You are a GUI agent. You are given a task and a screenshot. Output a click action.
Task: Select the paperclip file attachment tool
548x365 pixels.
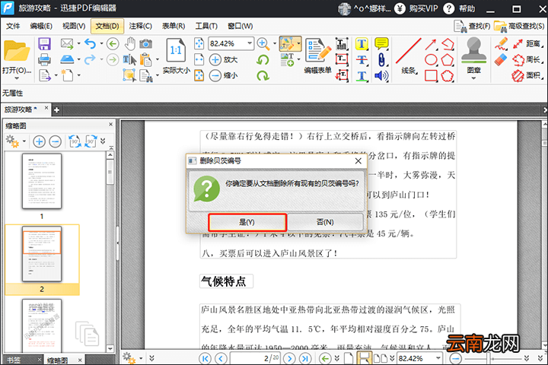pos(381,60)
